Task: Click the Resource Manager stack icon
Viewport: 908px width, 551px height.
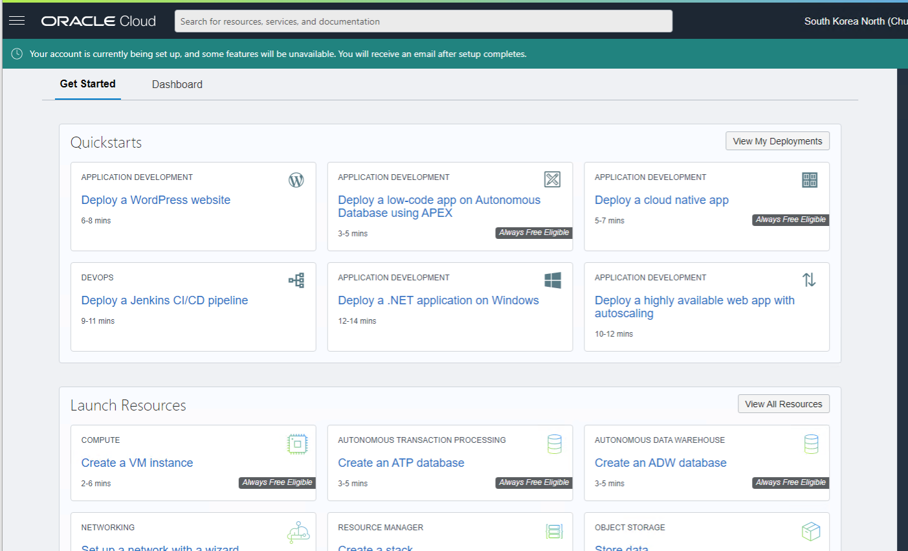Action: (x=555, y=532)
